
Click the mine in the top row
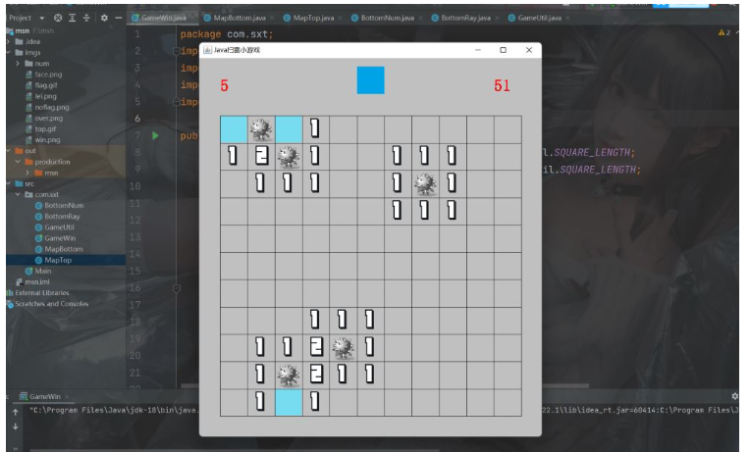261,129
